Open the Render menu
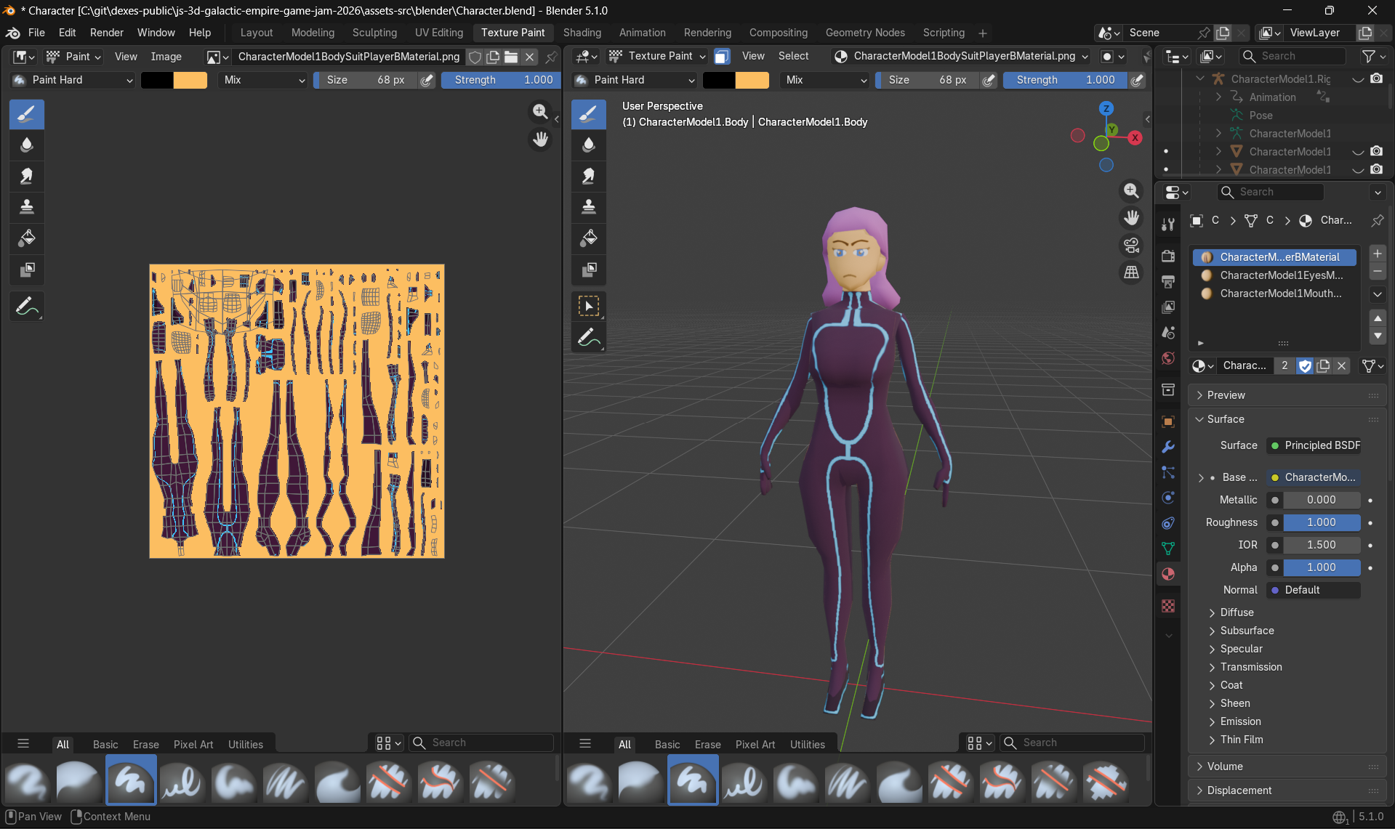Viewport: 1395px width, 829px height. click(x=106, y=33)
